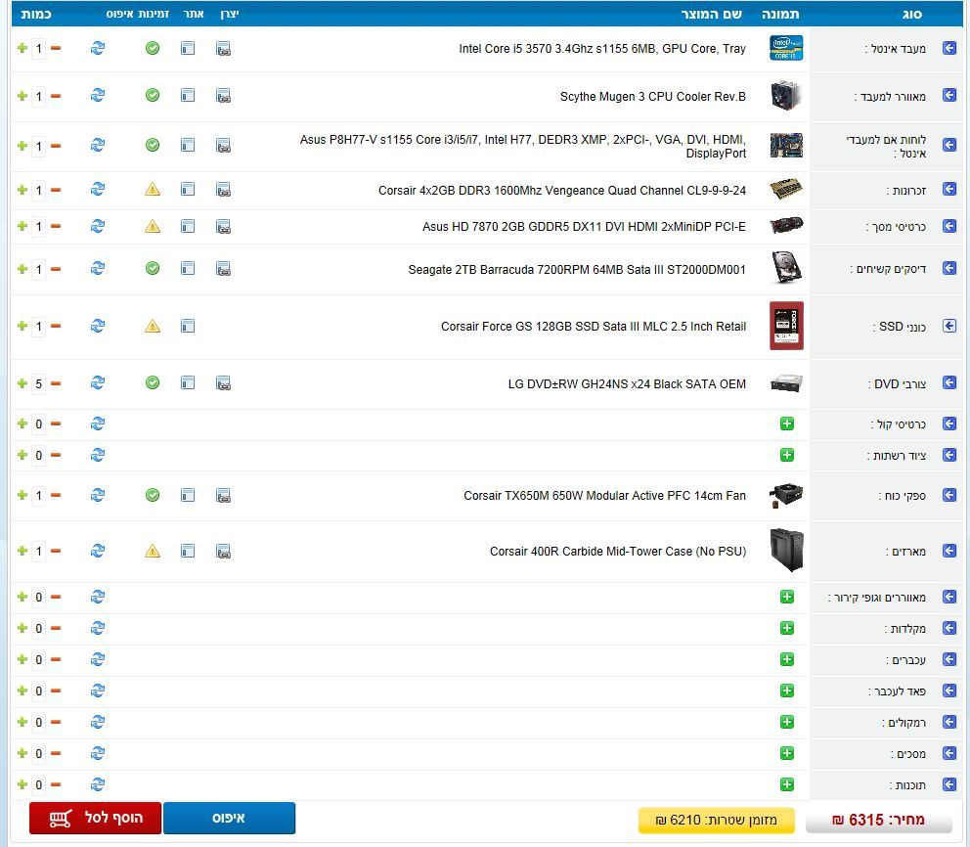Expand כונני SSD category with blue arrow
The width and height of the screenshot is (970, 847).
pyautogui.click(x=948, y=327)
